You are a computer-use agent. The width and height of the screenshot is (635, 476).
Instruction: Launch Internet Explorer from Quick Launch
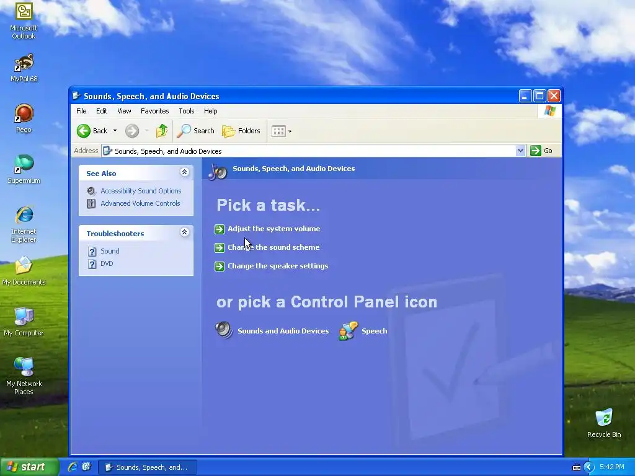(73, 467)
